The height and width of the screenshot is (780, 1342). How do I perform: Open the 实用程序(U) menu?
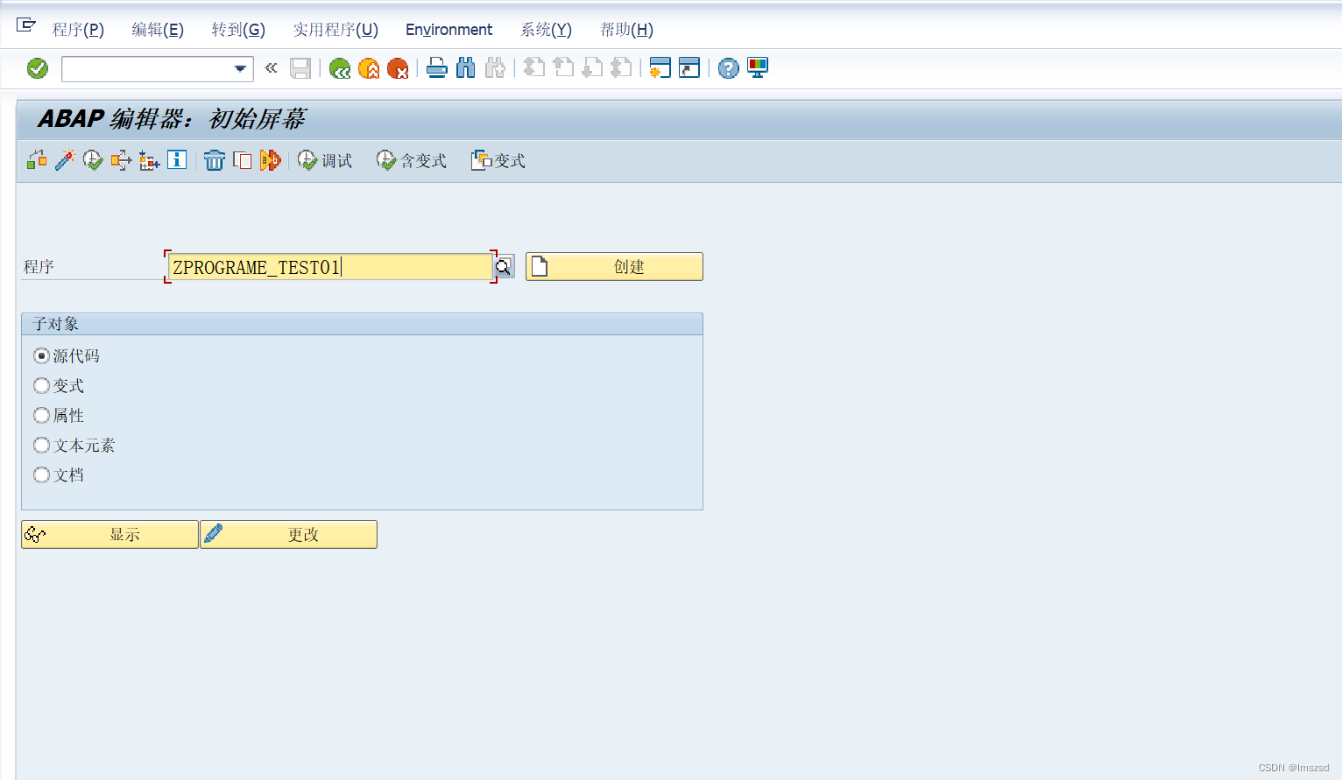pos(335,30)
